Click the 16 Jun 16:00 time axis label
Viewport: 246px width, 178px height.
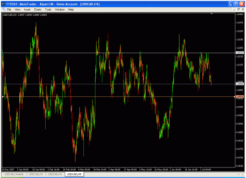click(x=191, y=170)
